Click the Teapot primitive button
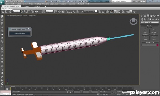 (x=145, y=39)
